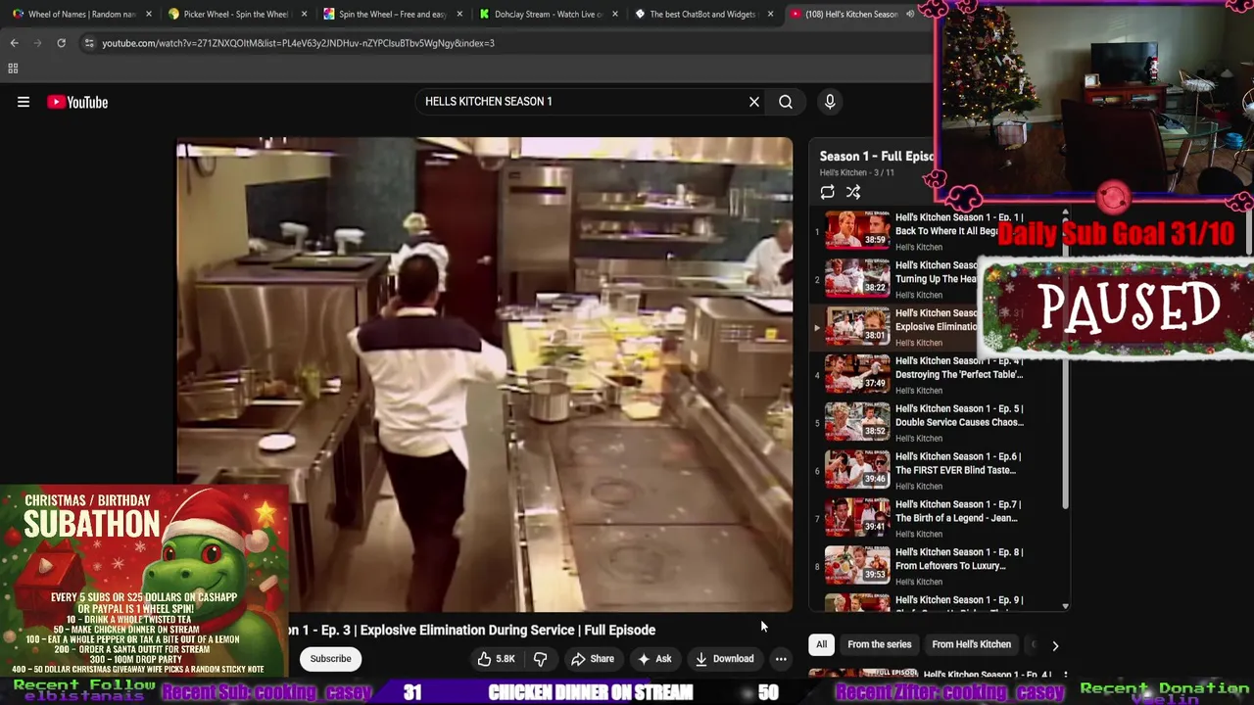Mute the Hell's Kitchen tab audio icon
This screenshot has width=1254, height=705.
click(910, 15)
